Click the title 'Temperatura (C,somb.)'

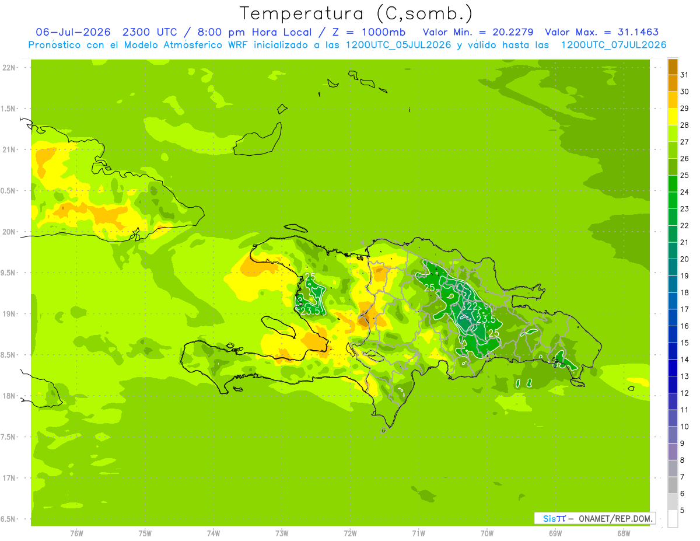coord(356,14)
